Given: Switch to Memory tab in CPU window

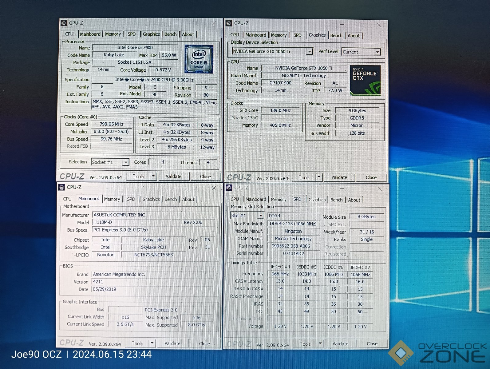Looking at the screenshot, I should coord(113,34).
